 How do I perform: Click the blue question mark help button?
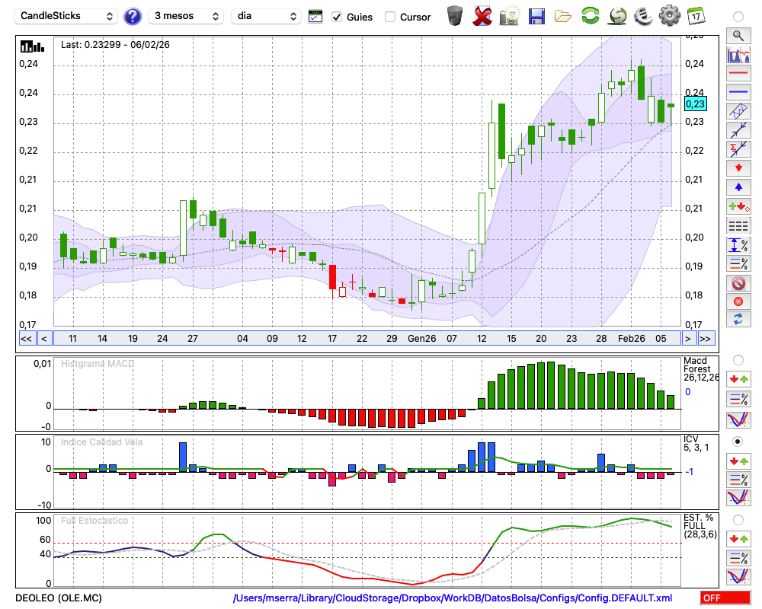(133, 16)
